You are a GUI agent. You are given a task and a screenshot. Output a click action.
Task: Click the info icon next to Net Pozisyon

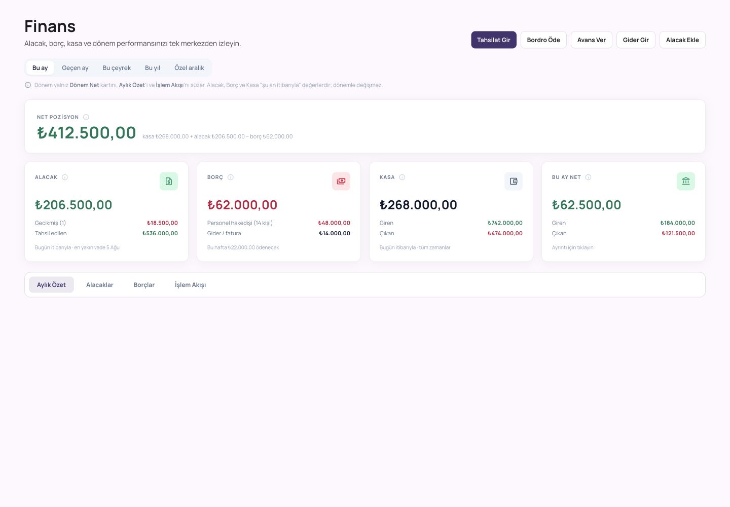[x=86, y=117]
